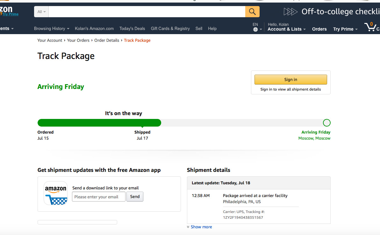Open Today's Deals menu item
Image resolution: width=380 pixels, height=235 pixels.
click(x=132, y=28)
